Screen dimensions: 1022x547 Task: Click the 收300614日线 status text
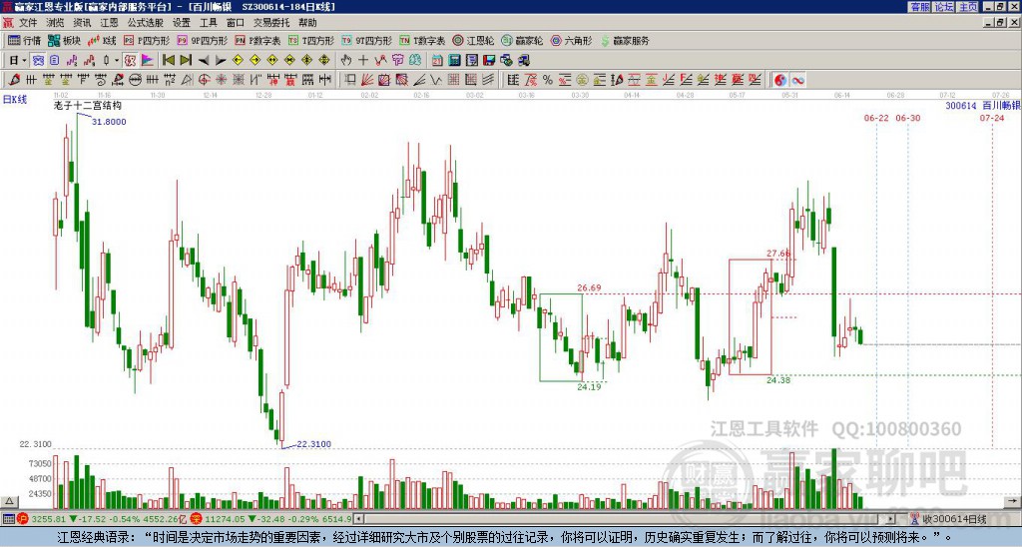tap(954, 519)
